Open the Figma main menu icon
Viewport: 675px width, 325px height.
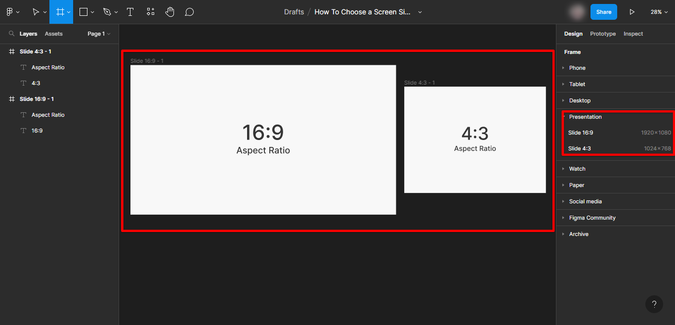[x=9, y=12]
